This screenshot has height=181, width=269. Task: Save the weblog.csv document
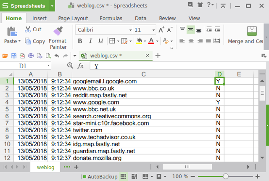tap(14, 56)
